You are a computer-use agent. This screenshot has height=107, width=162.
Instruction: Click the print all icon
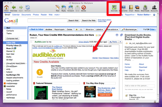click(117, 35)
